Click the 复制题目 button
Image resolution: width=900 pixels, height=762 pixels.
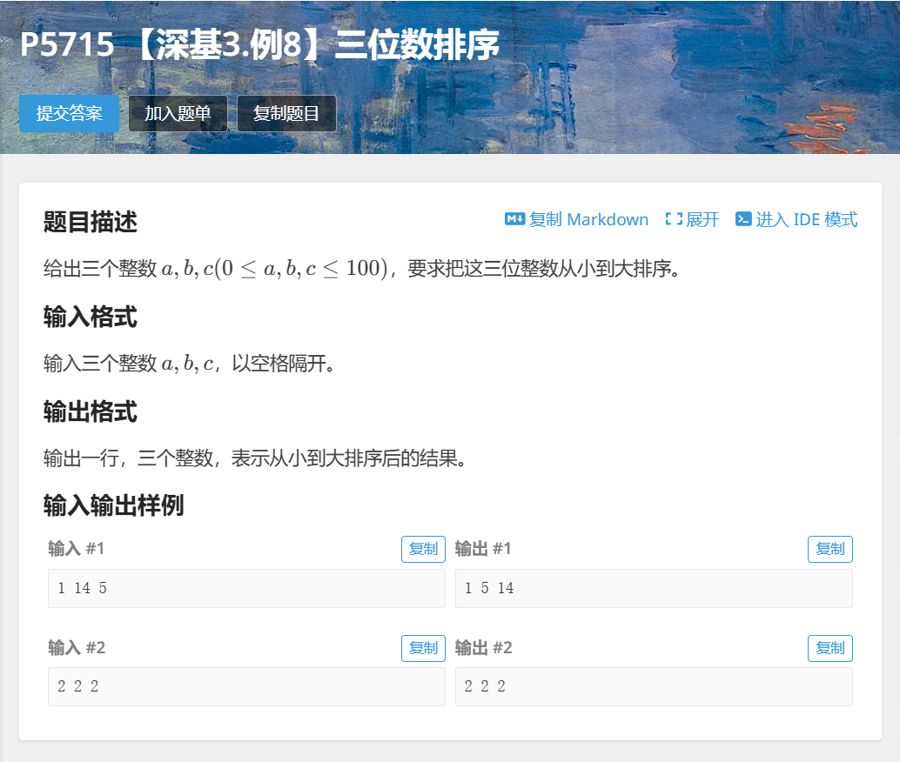pyautogui.click(x=286, y=113)
